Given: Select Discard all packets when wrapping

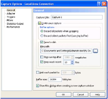Looking at the screenshot, I should (x=42, y=31).
